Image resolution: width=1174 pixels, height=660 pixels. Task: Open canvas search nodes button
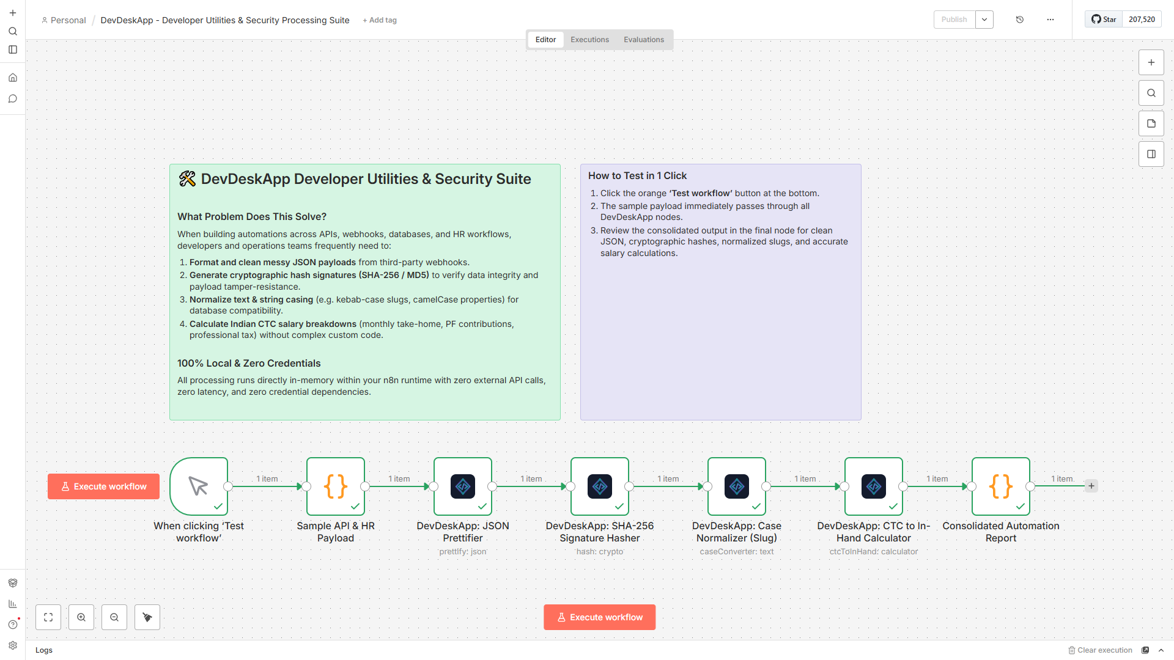tap(1151, 93)
